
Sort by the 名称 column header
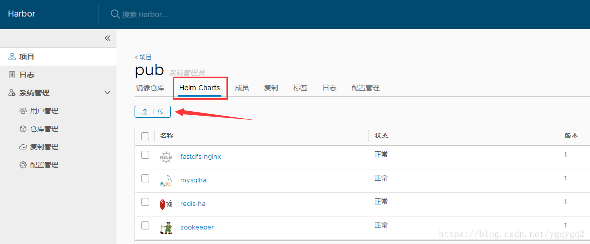pos(167,135)
